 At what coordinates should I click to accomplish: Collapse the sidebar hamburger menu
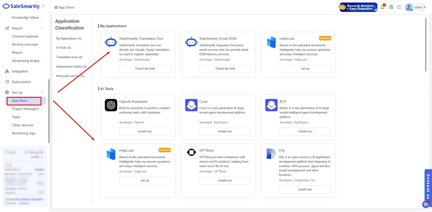[43, 6]
